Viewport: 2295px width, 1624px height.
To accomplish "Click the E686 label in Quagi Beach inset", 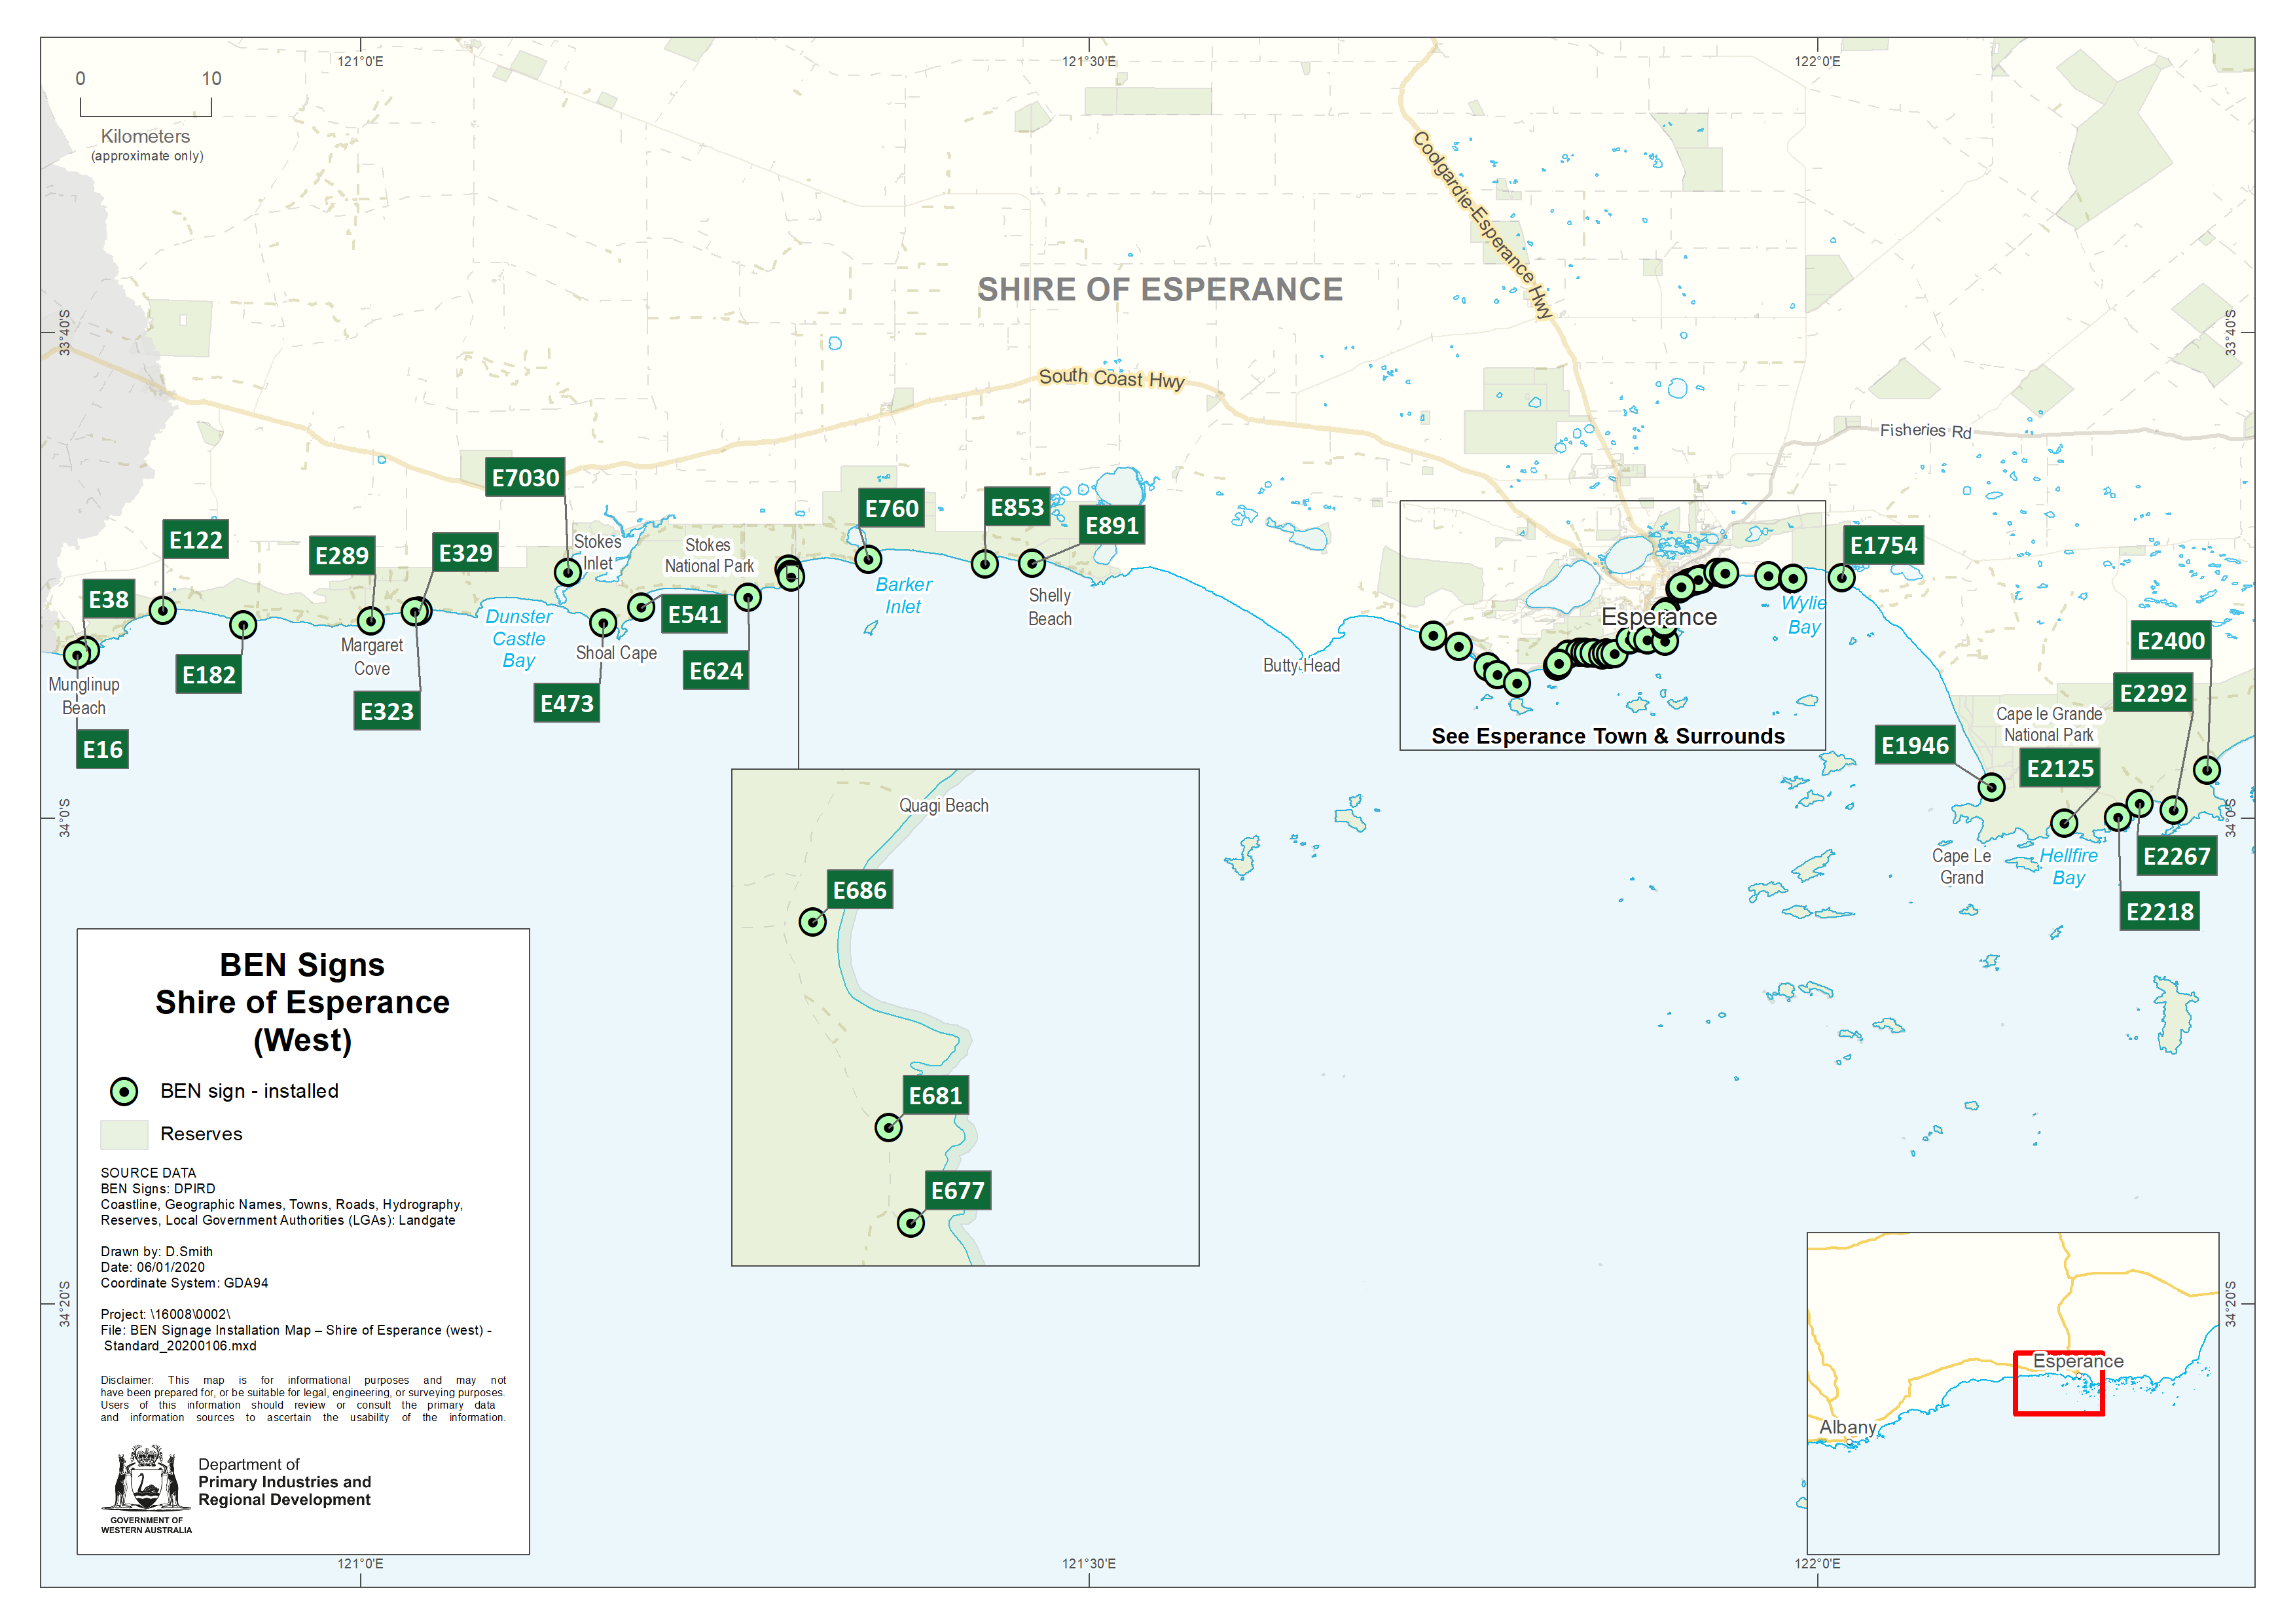I will (859, 890).
